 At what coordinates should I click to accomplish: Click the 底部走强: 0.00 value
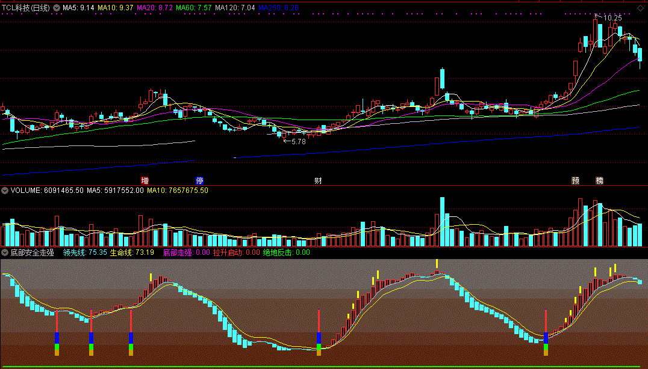click(186, 252)
